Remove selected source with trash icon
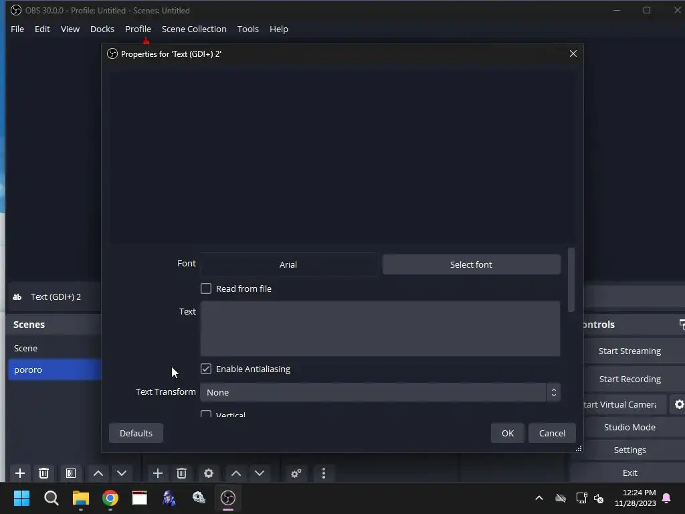 click(x=182, y=473)
